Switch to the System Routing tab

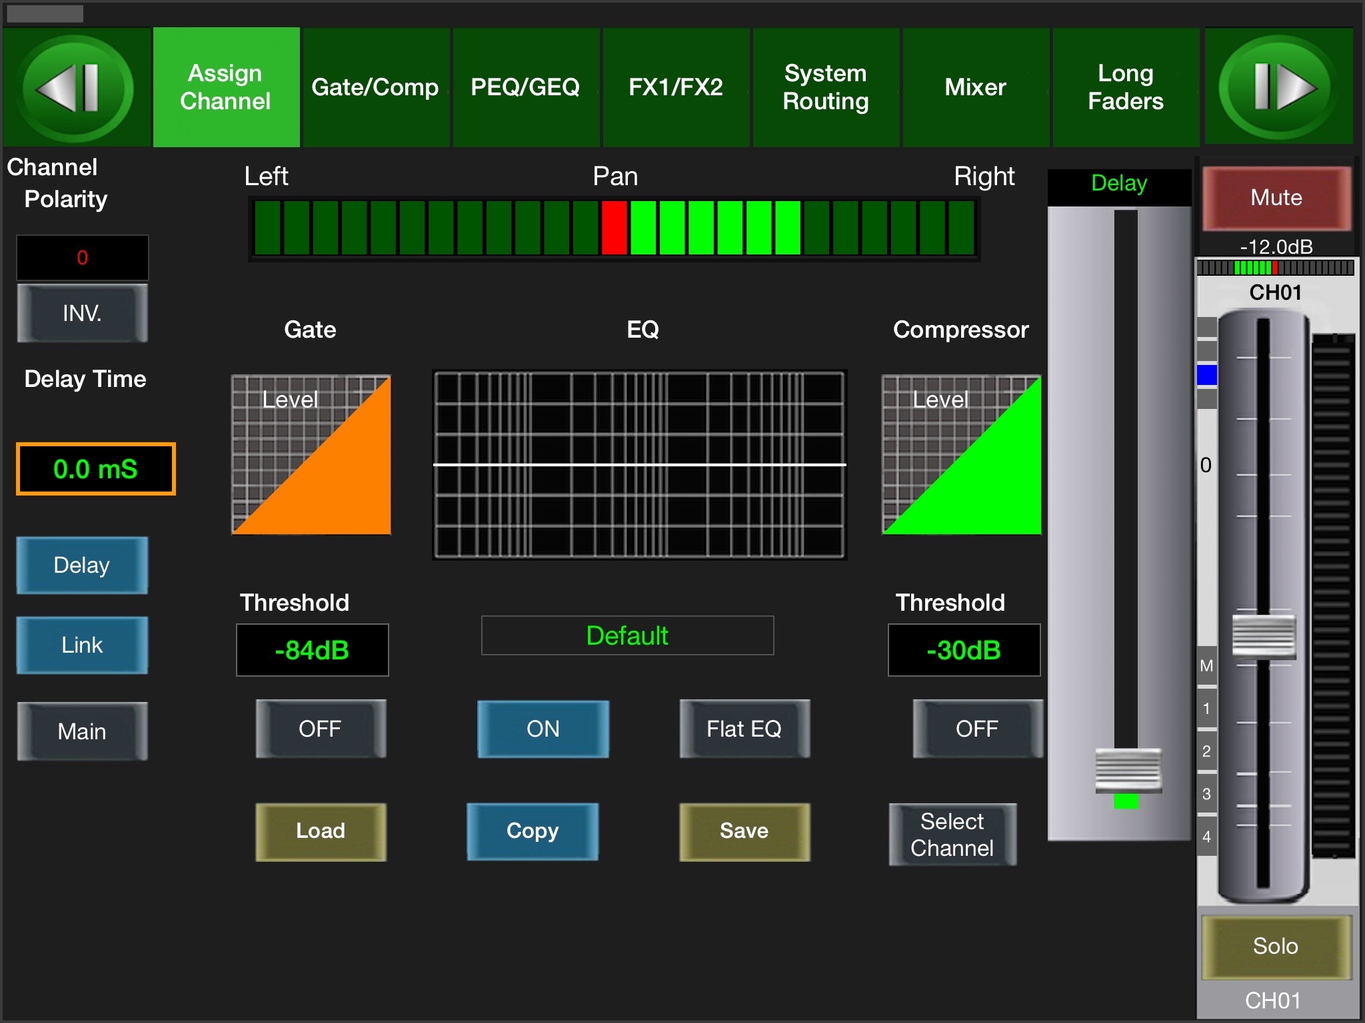point(826,87)
